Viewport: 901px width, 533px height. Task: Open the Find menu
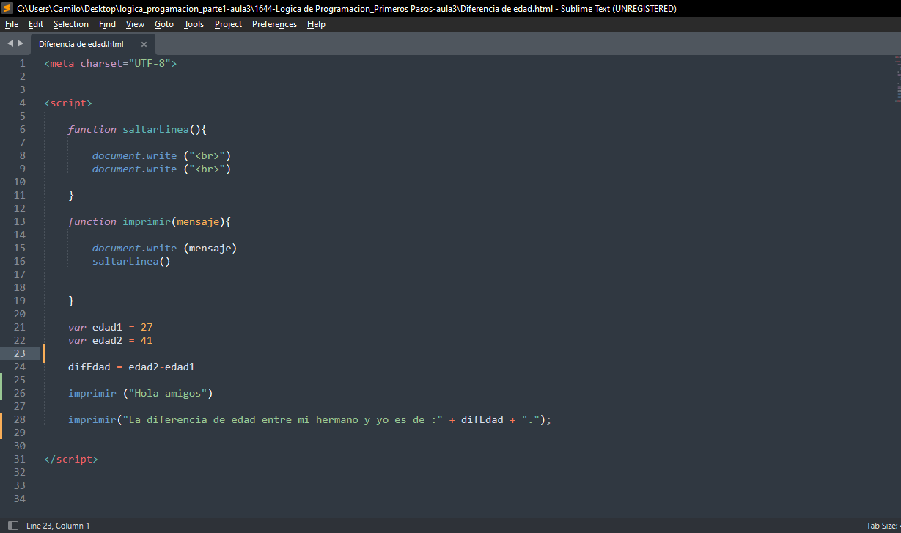pyautogui.click(x=107, y=24)
